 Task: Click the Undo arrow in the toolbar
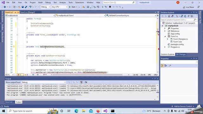click(30, 7)
